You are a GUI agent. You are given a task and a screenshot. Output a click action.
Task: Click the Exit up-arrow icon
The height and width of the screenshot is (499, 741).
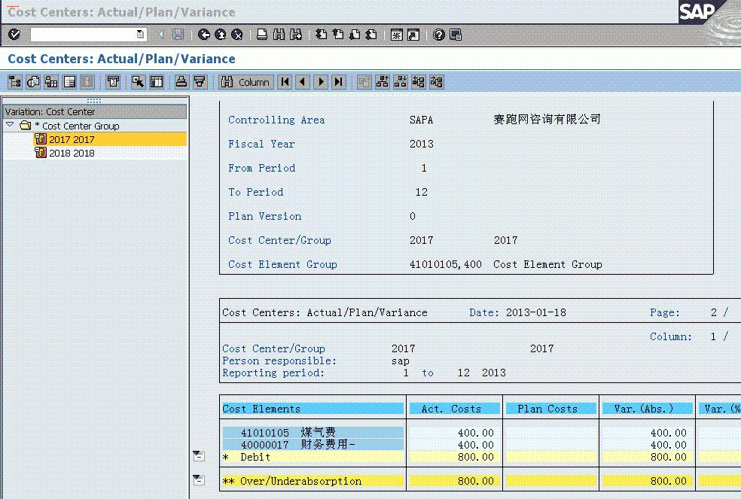(220, 35)
